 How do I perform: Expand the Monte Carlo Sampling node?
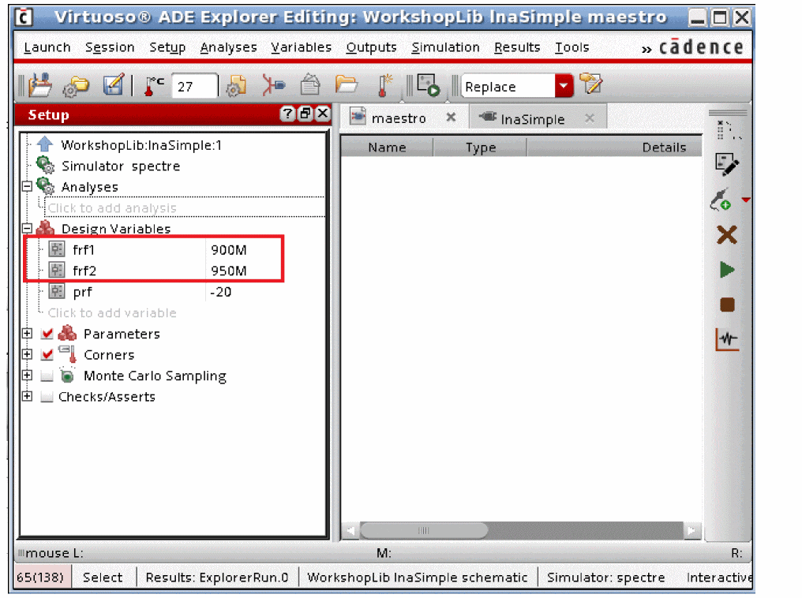tap(28, 376)
